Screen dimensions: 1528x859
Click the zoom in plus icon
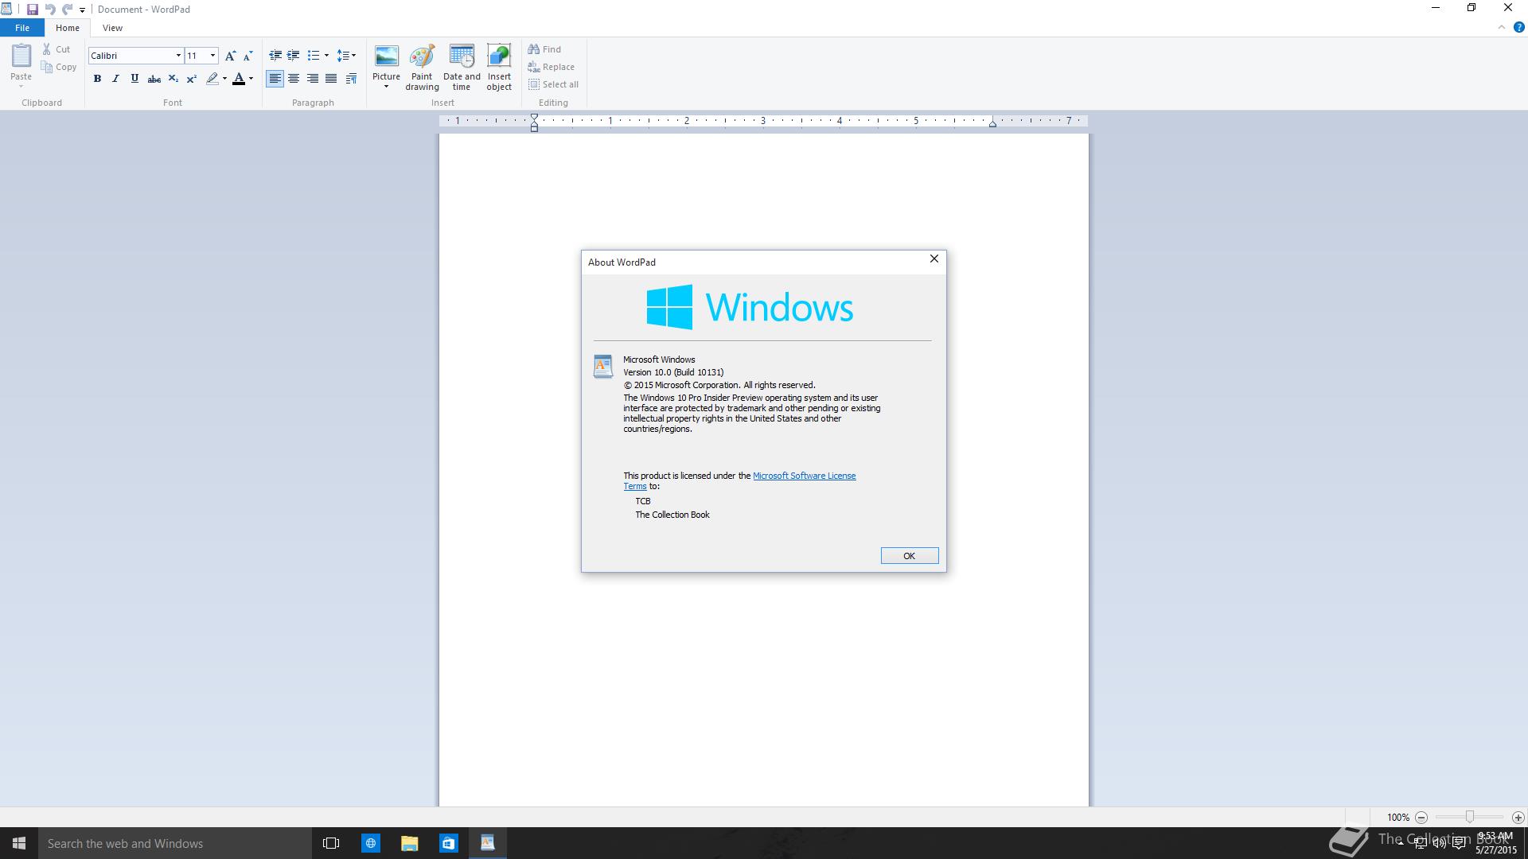[1518, 818]
